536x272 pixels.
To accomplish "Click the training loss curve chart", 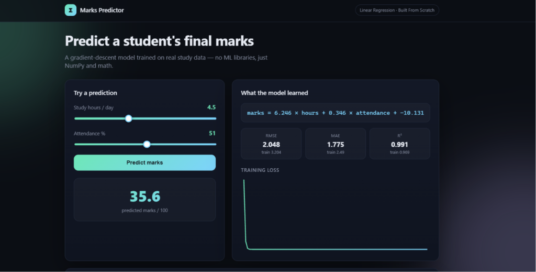I will click(x=336, y=214).
